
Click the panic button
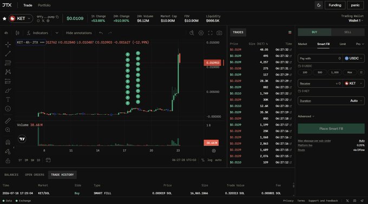point(355,5)
